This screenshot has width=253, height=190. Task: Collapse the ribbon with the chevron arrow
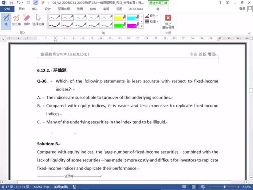pos(249,33)
